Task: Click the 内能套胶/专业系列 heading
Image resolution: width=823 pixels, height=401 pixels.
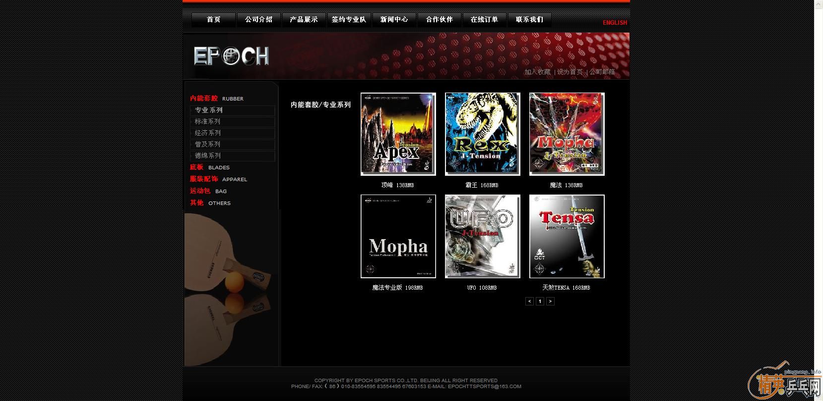Action: [320, 104]
